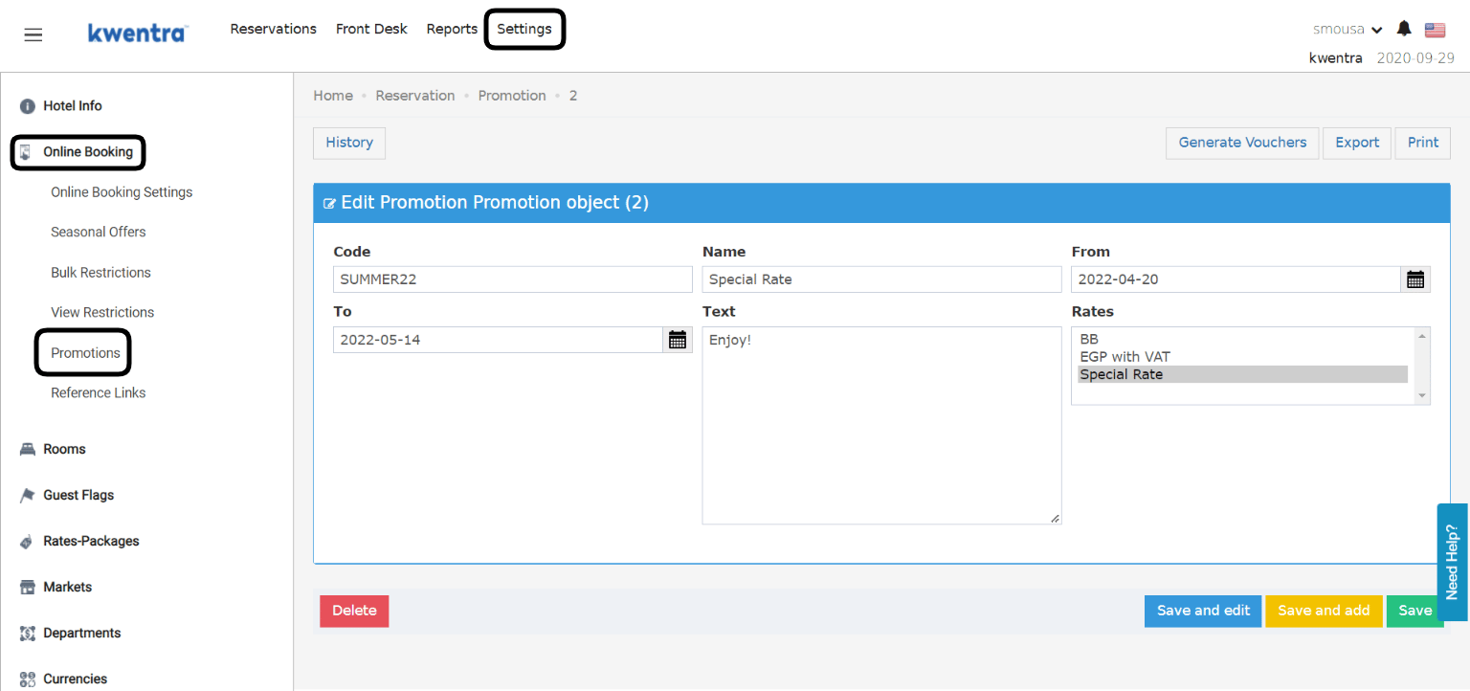
Task: Select BB in Rates list
Action: (1243, 340)
